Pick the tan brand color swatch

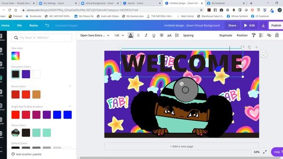(x=36, y=95)
